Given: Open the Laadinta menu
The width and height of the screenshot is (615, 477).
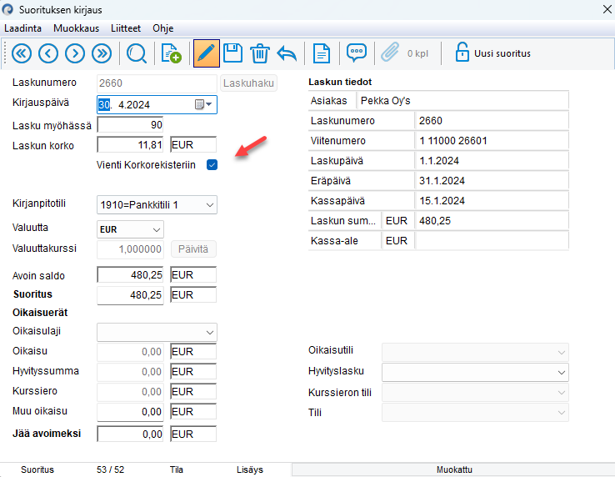Looking at the screenshot, I should [22, 28].
